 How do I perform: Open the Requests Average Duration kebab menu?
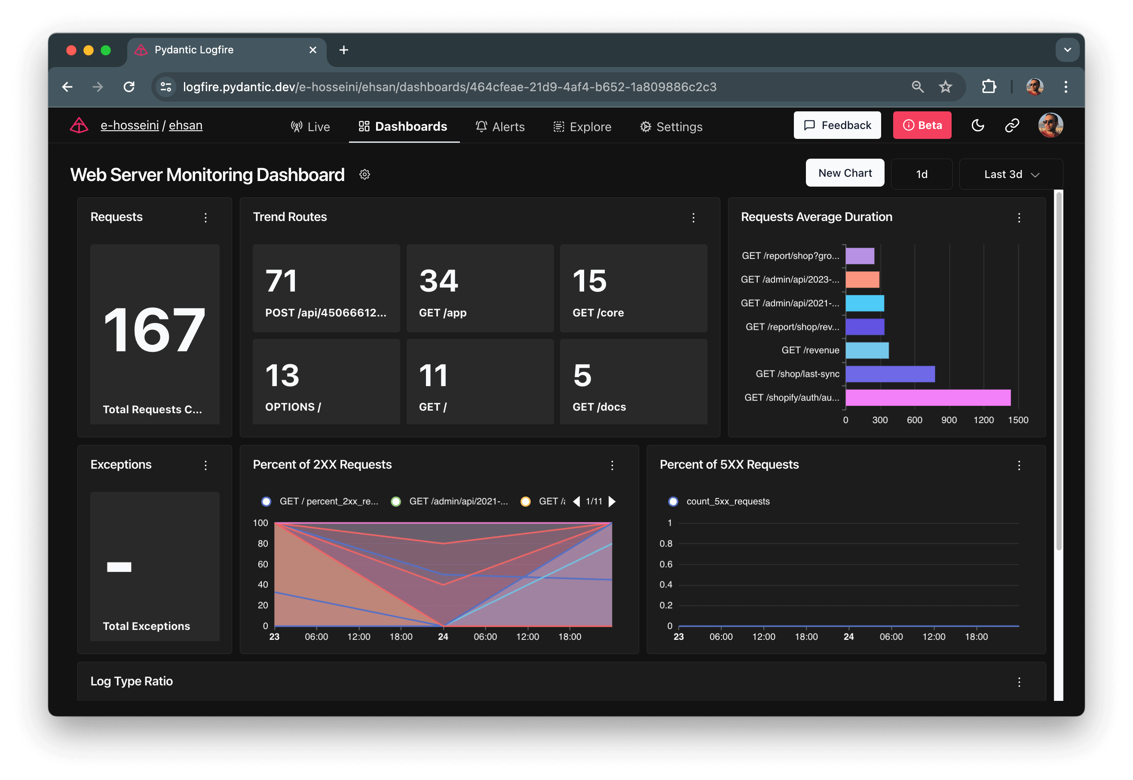click(x=1019, y=218)
